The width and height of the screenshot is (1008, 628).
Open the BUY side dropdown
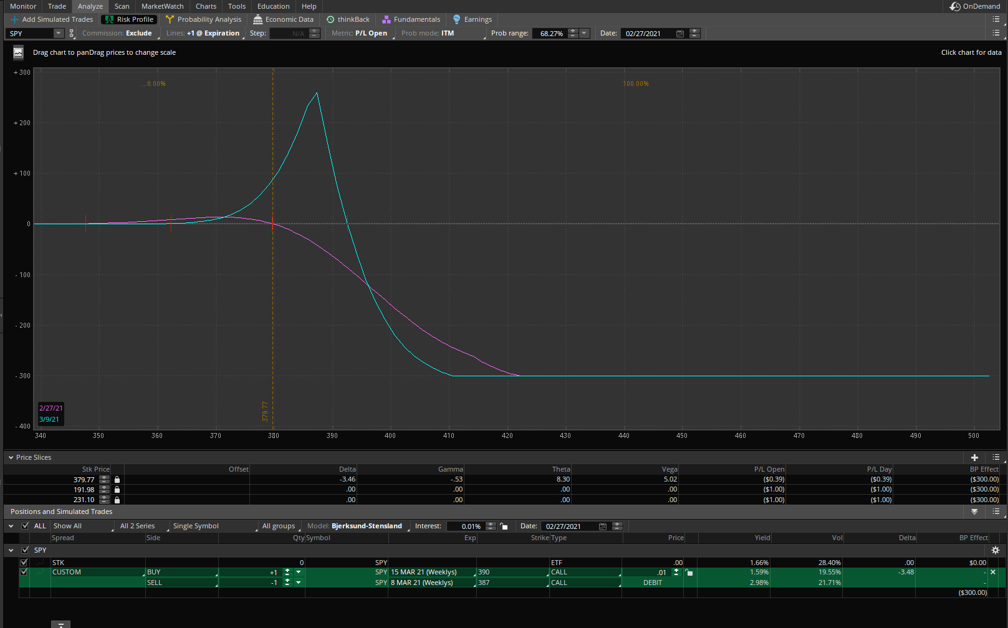tap(182, 572)
